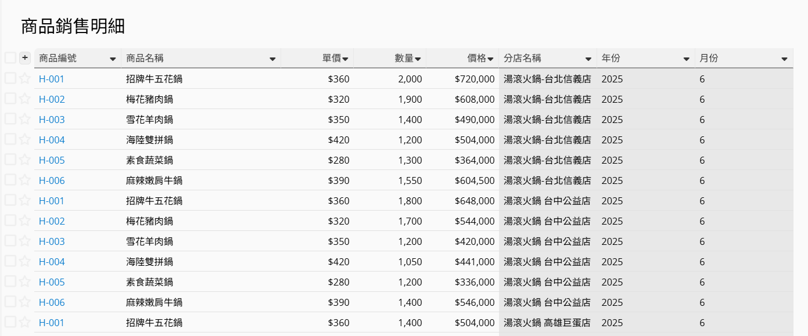Viewport: 808px width, 336px height.
Task: Star the $490,000 雪花羊肉鍋 row
Action: click(x=24, y=119)
